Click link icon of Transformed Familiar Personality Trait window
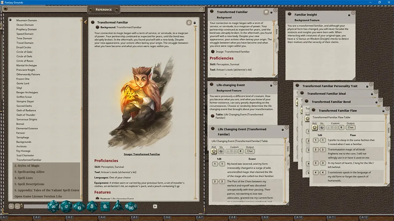This screenshot has height=221, width=394. coord(297,86)
